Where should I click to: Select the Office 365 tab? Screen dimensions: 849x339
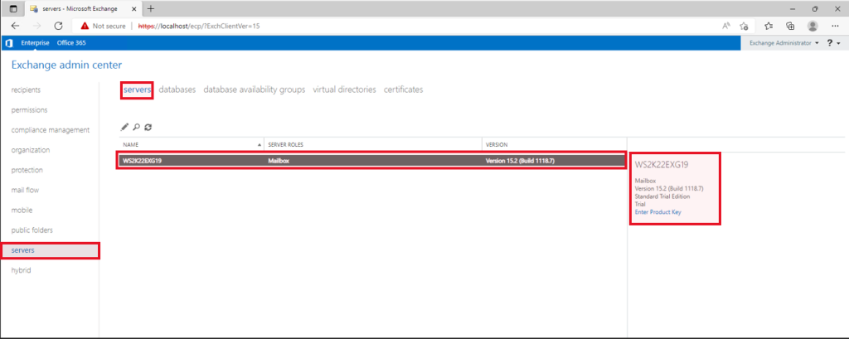coord(71,43)
